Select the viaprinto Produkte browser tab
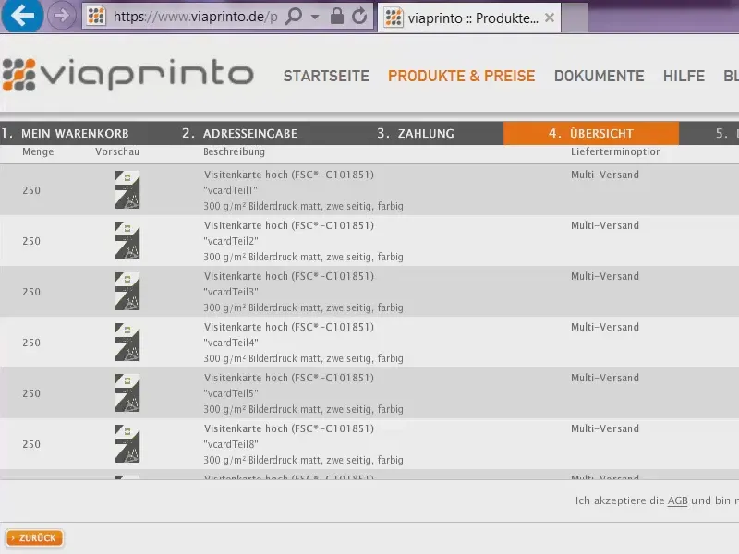This screenshot has width=739, height=554. coord(469,18)
